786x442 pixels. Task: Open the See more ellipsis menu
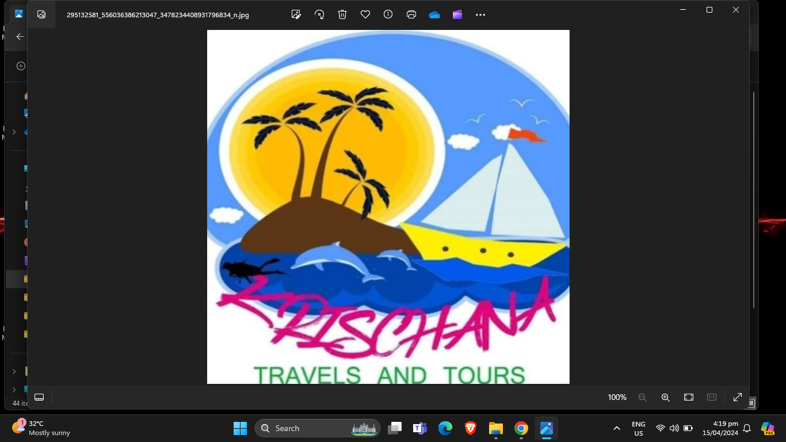click(x=480, y=14)
